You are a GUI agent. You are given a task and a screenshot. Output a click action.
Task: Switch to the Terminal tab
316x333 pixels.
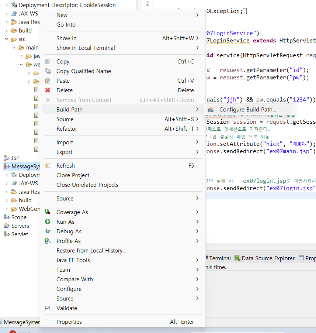tap(218, 258)
